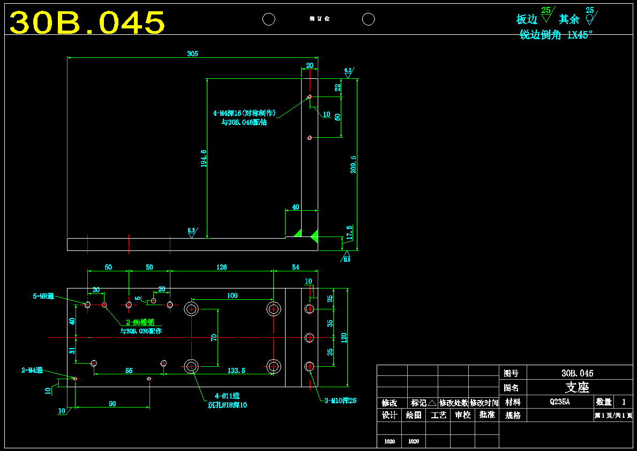Screen dimensions: 637x451
Task: Click the 绘图 signature cell
Action: 414,415
